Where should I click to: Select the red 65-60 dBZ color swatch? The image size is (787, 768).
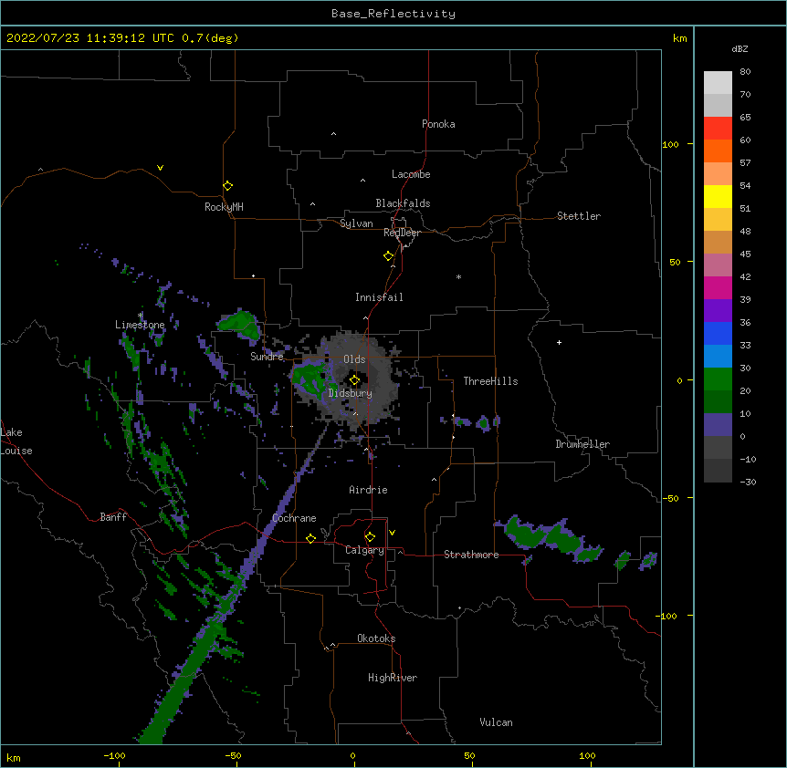(718, 128)
